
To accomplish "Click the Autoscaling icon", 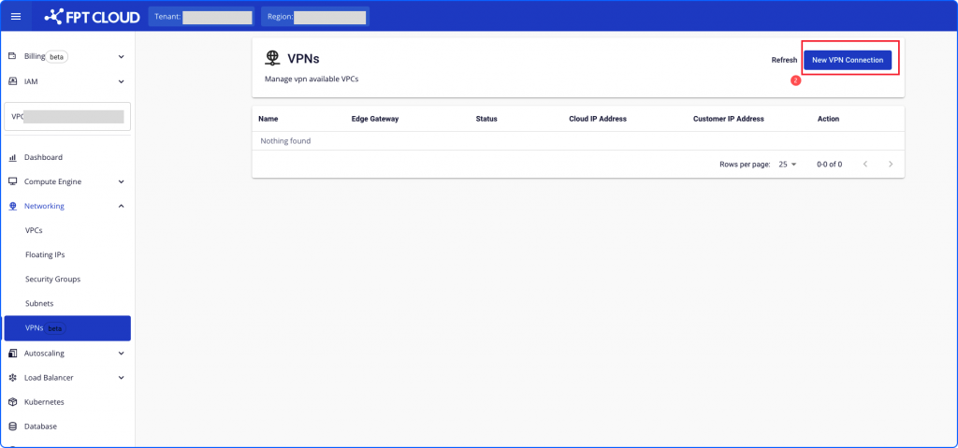I will [x=12, y=354].
